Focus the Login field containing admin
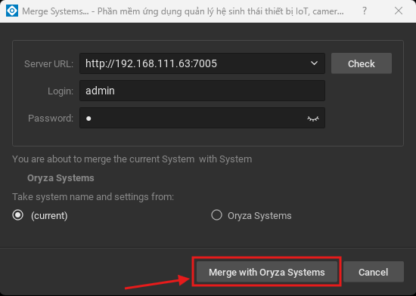This screenshot has width=416, height=296. tap(202, 91)
